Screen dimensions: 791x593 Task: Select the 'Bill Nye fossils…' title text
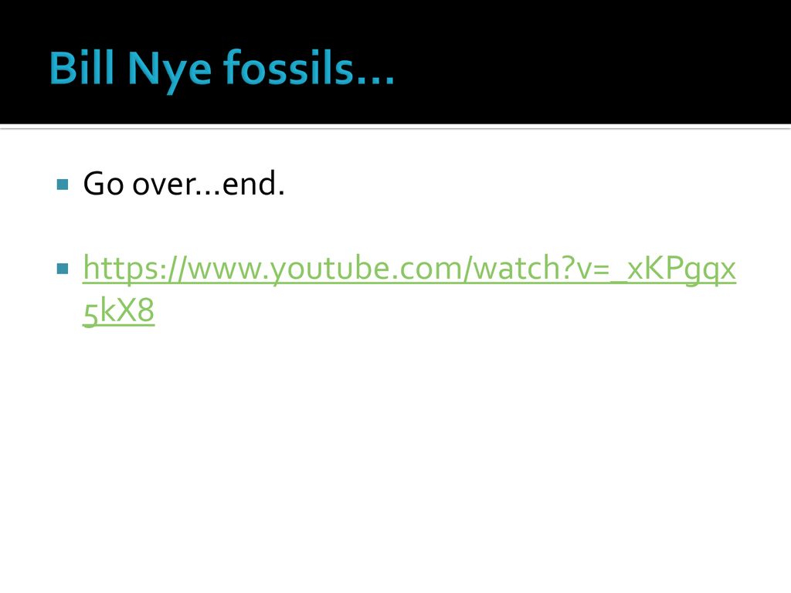[x=222, y=69]
